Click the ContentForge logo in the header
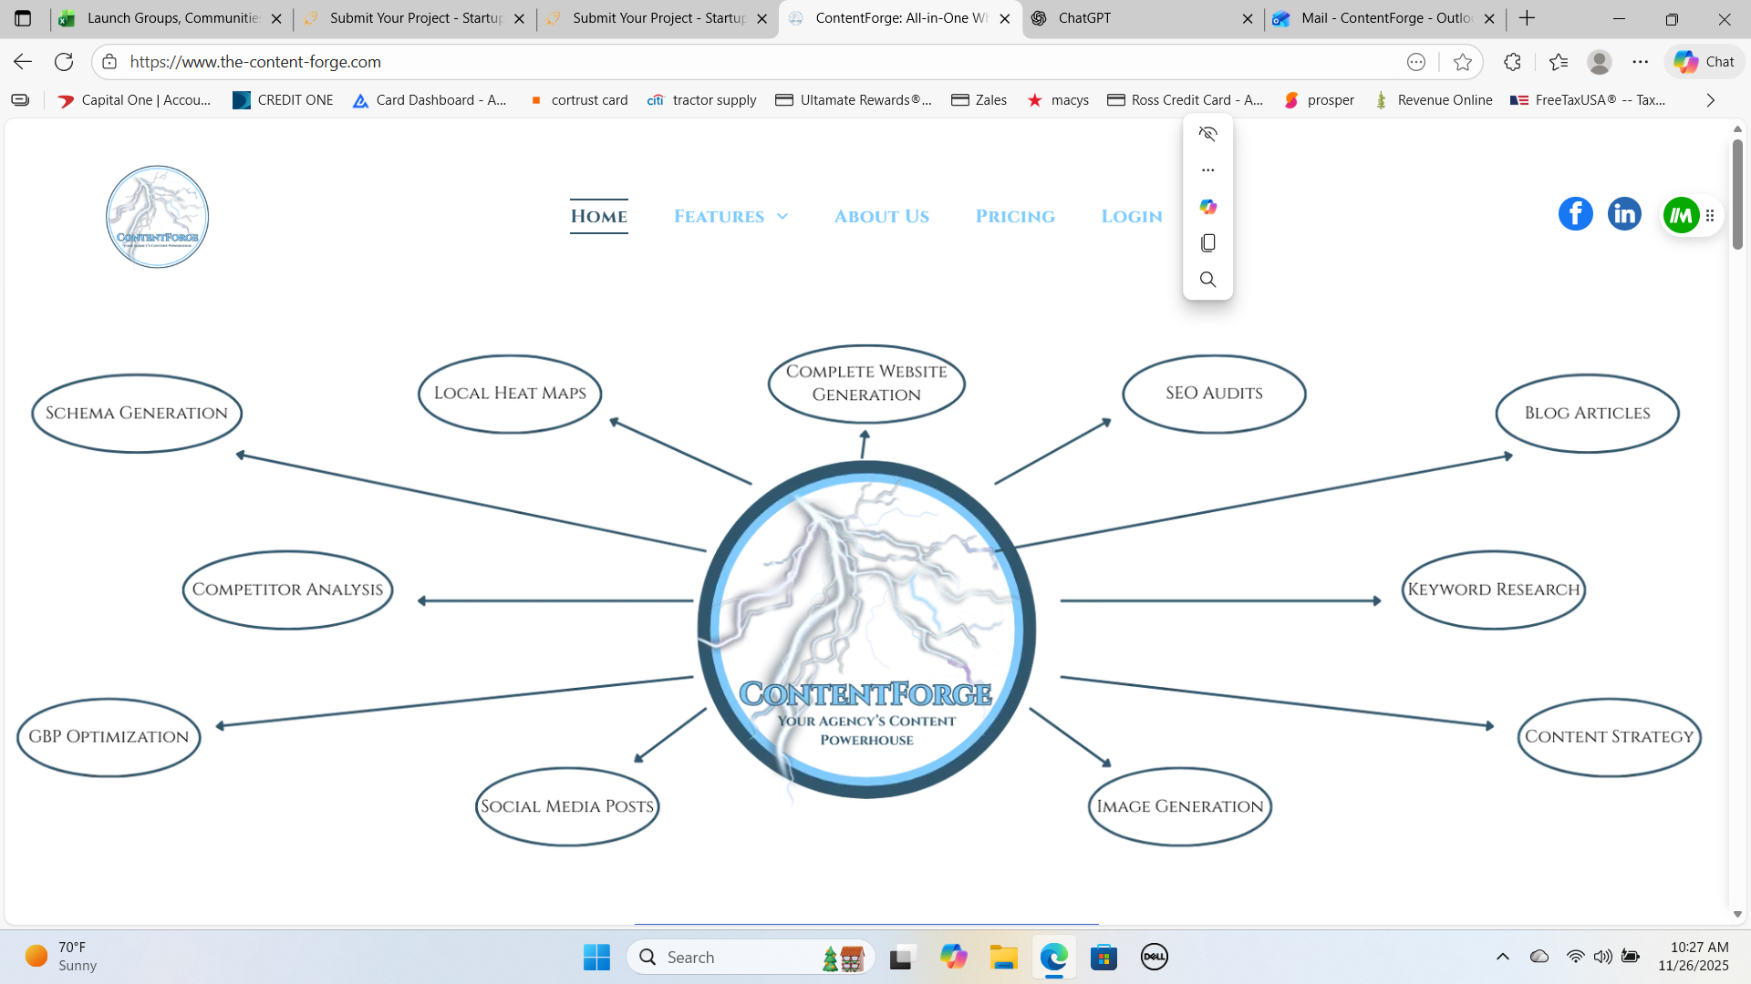This screenshot has width=1751, height=984. click(x=157, y=217)
